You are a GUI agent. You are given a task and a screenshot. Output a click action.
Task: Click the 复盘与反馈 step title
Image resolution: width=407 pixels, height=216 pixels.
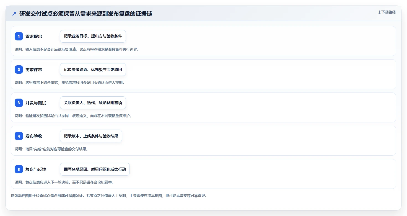click(x=36, y=169)
